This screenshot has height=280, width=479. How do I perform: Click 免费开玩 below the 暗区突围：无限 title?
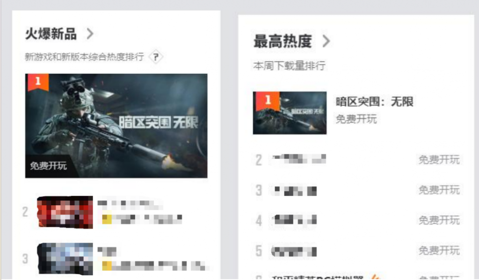click(356, 119)
